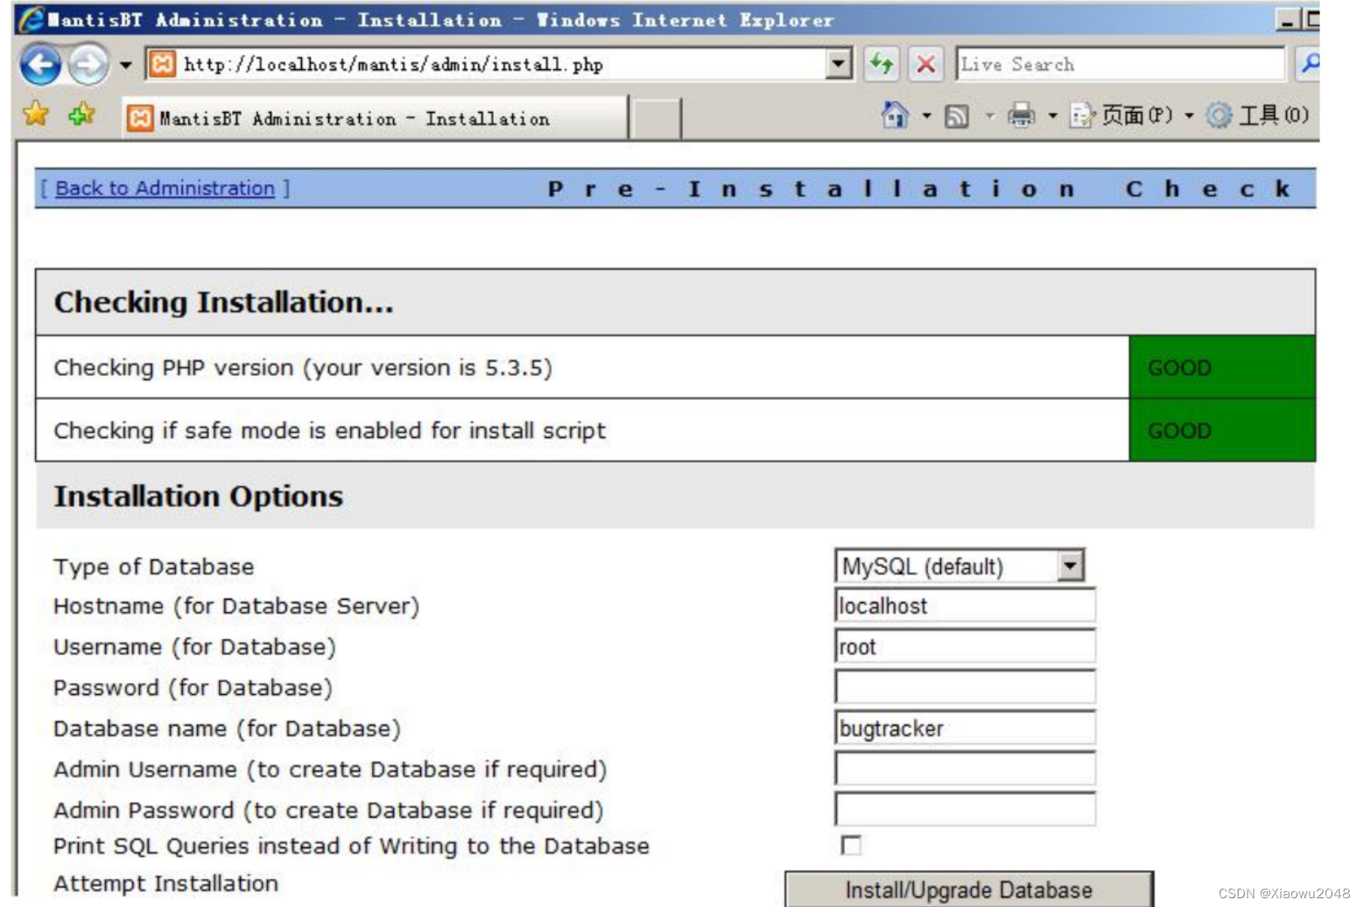Image resolution: width=1364 pixels, height=907 pixels.
Task: Click the Type of Database label
Action: coord(154,567)
